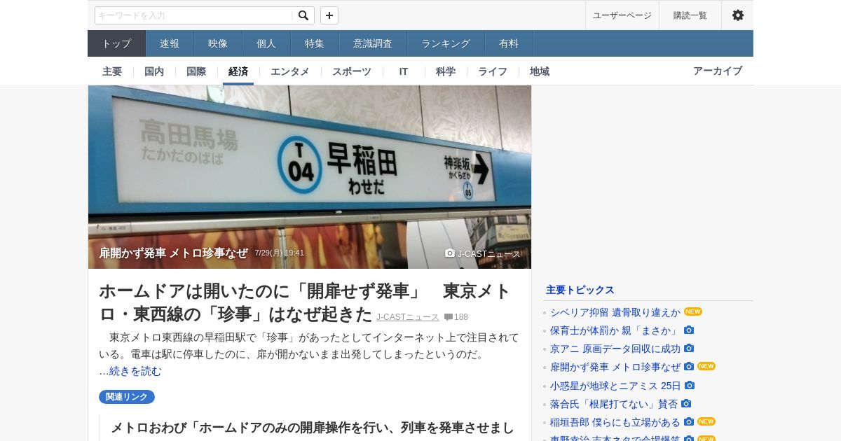Focus the keyword search input

194,15
